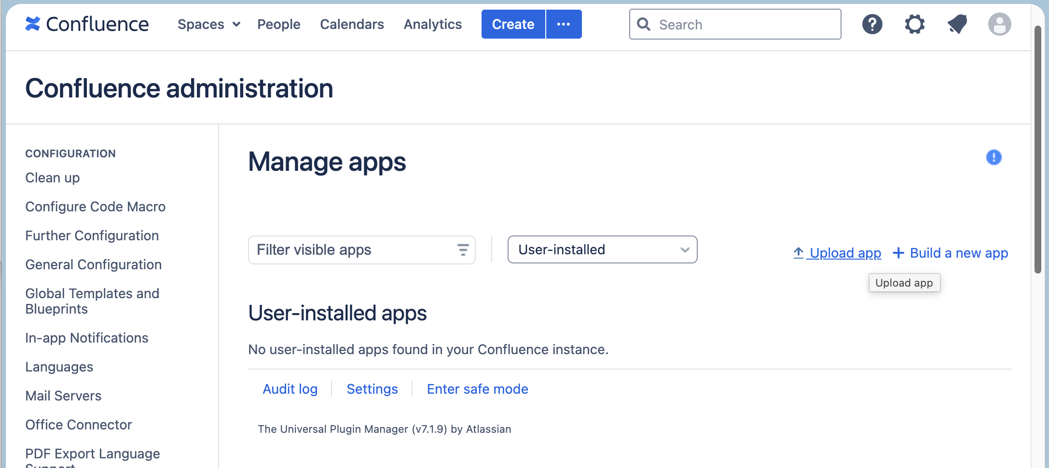
Task: Click the filter icon in Filter visible apps
Action: tap(462, 250)
